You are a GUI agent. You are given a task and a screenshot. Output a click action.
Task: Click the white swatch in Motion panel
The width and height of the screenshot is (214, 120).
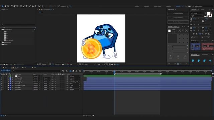(170, 31)
